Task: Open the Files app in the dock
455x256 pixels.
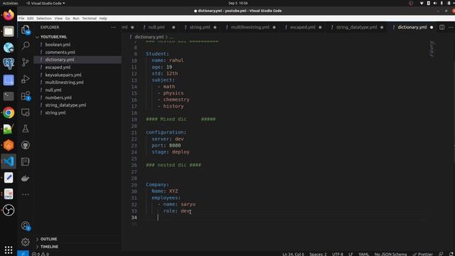Action: tap(9, 31)
